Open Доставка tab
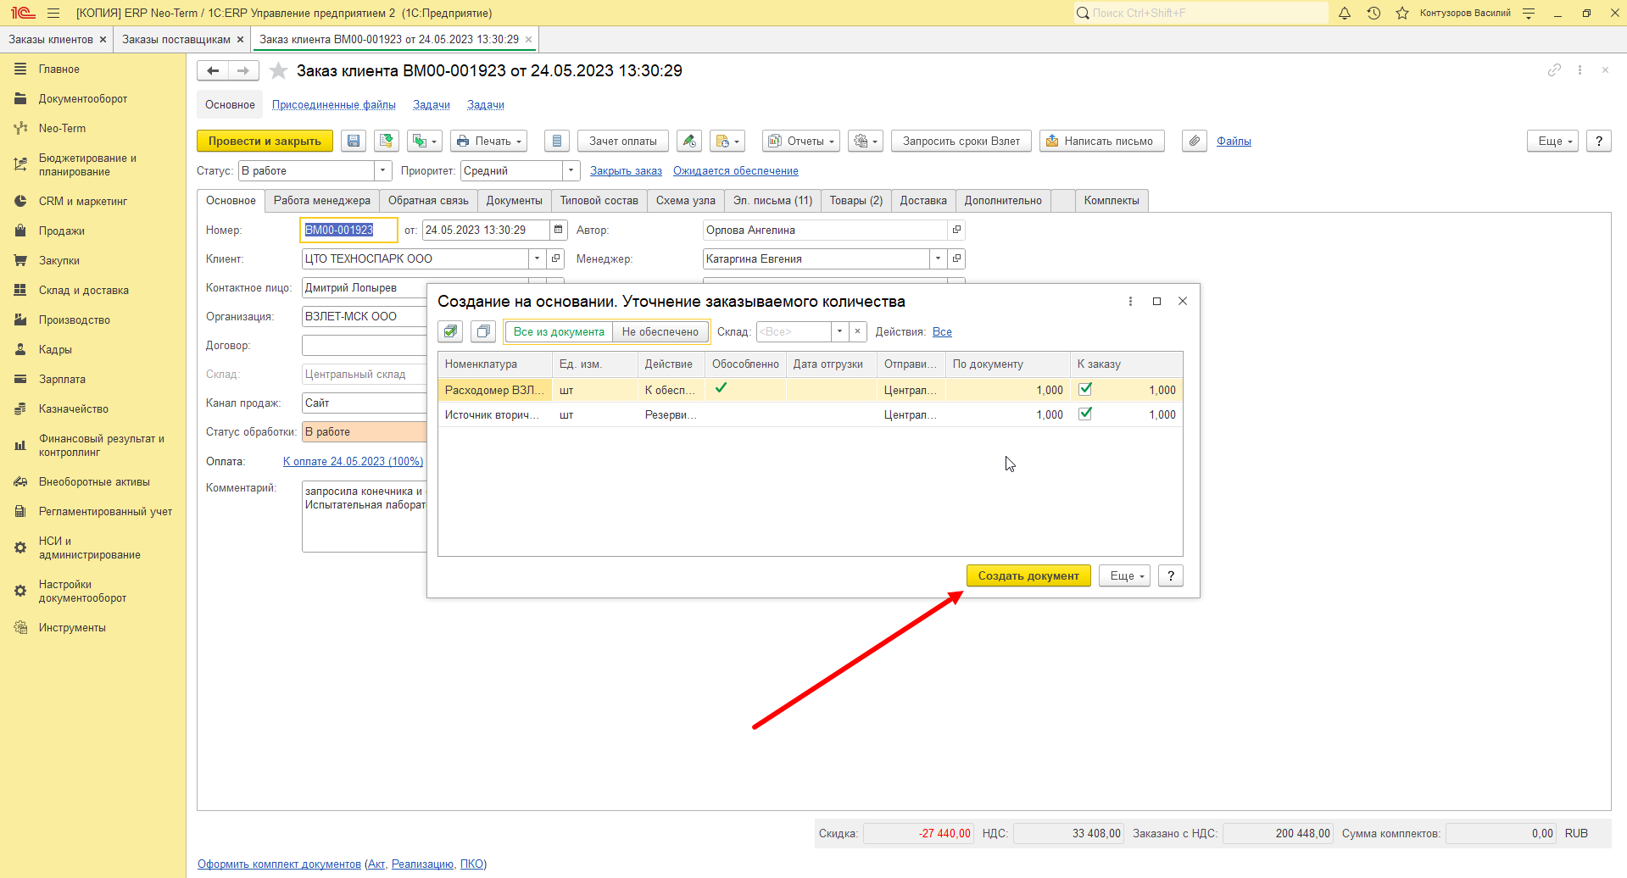Image resolution: width=1627 pixels, height=878 pixels. 923,201
